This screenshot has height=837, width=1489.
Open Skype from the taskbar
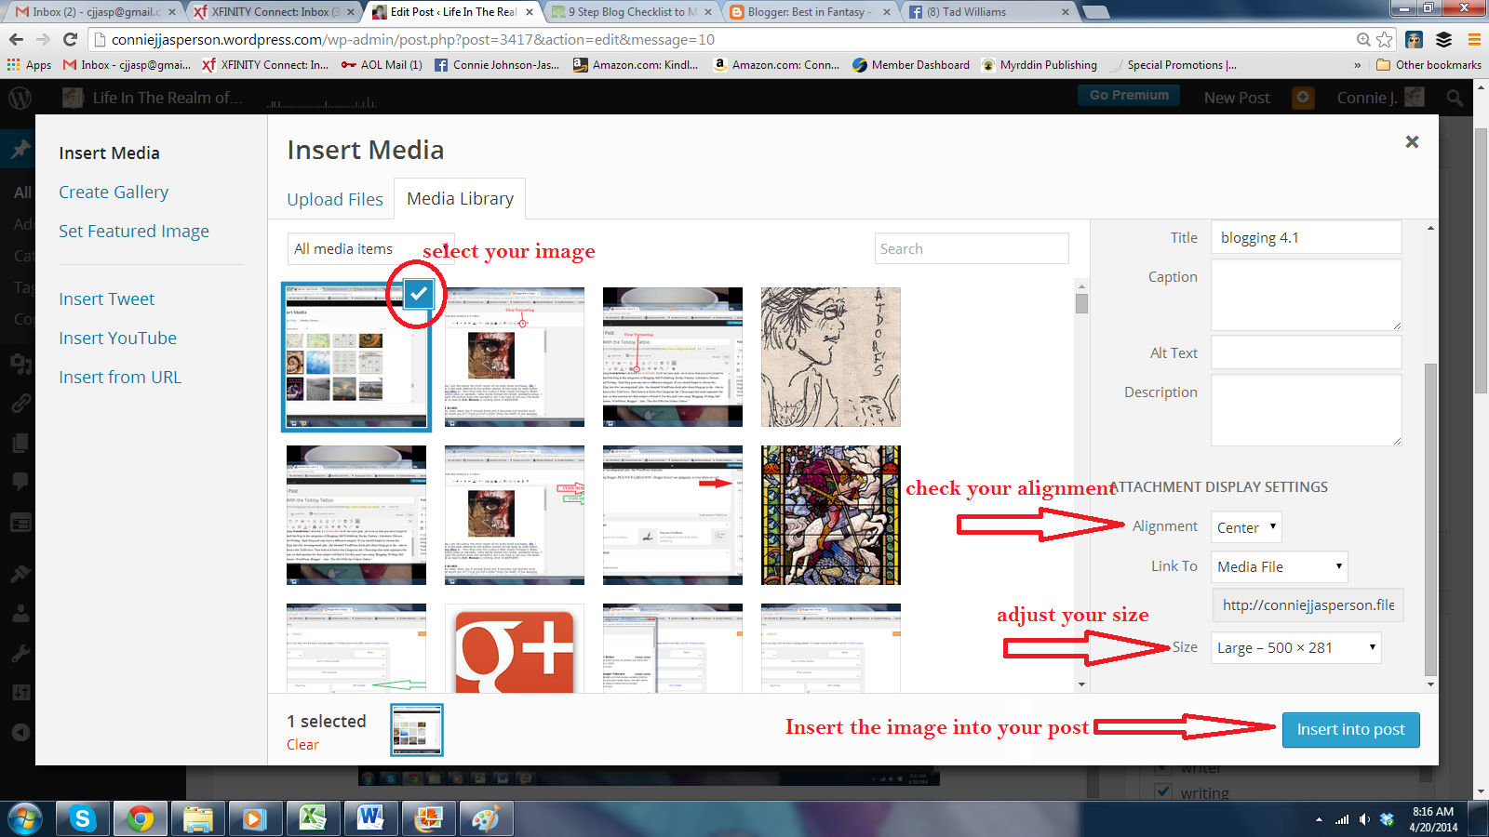(x=83, y=818)
